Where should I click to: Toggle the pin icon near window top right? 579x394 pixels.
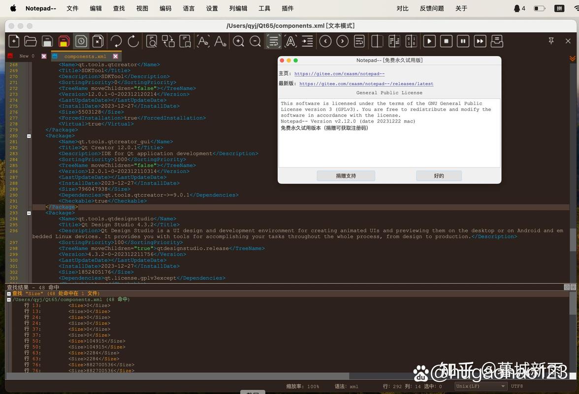point(551,41)
